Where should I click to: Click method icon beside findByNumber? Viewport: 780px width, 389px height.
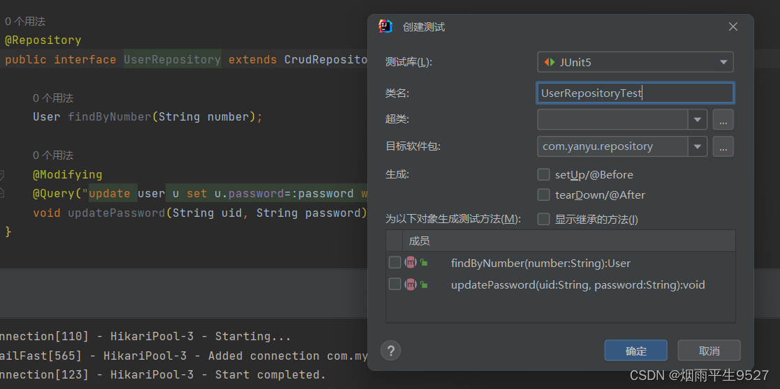pos(411,263)
